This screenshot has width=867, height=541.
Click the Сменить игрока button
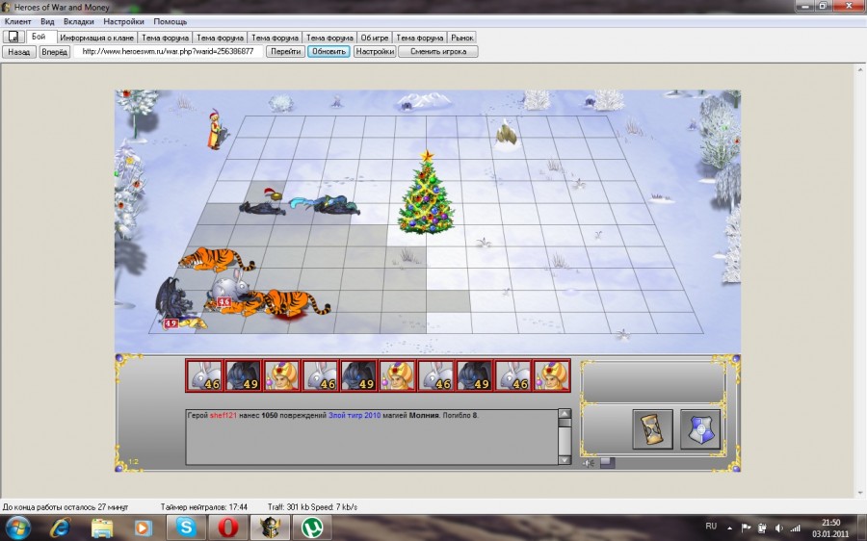[438, 51]
